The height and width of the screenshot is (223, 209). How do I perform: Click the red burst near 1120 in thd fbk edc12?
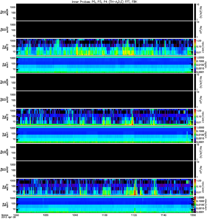[x=133, y=122]
